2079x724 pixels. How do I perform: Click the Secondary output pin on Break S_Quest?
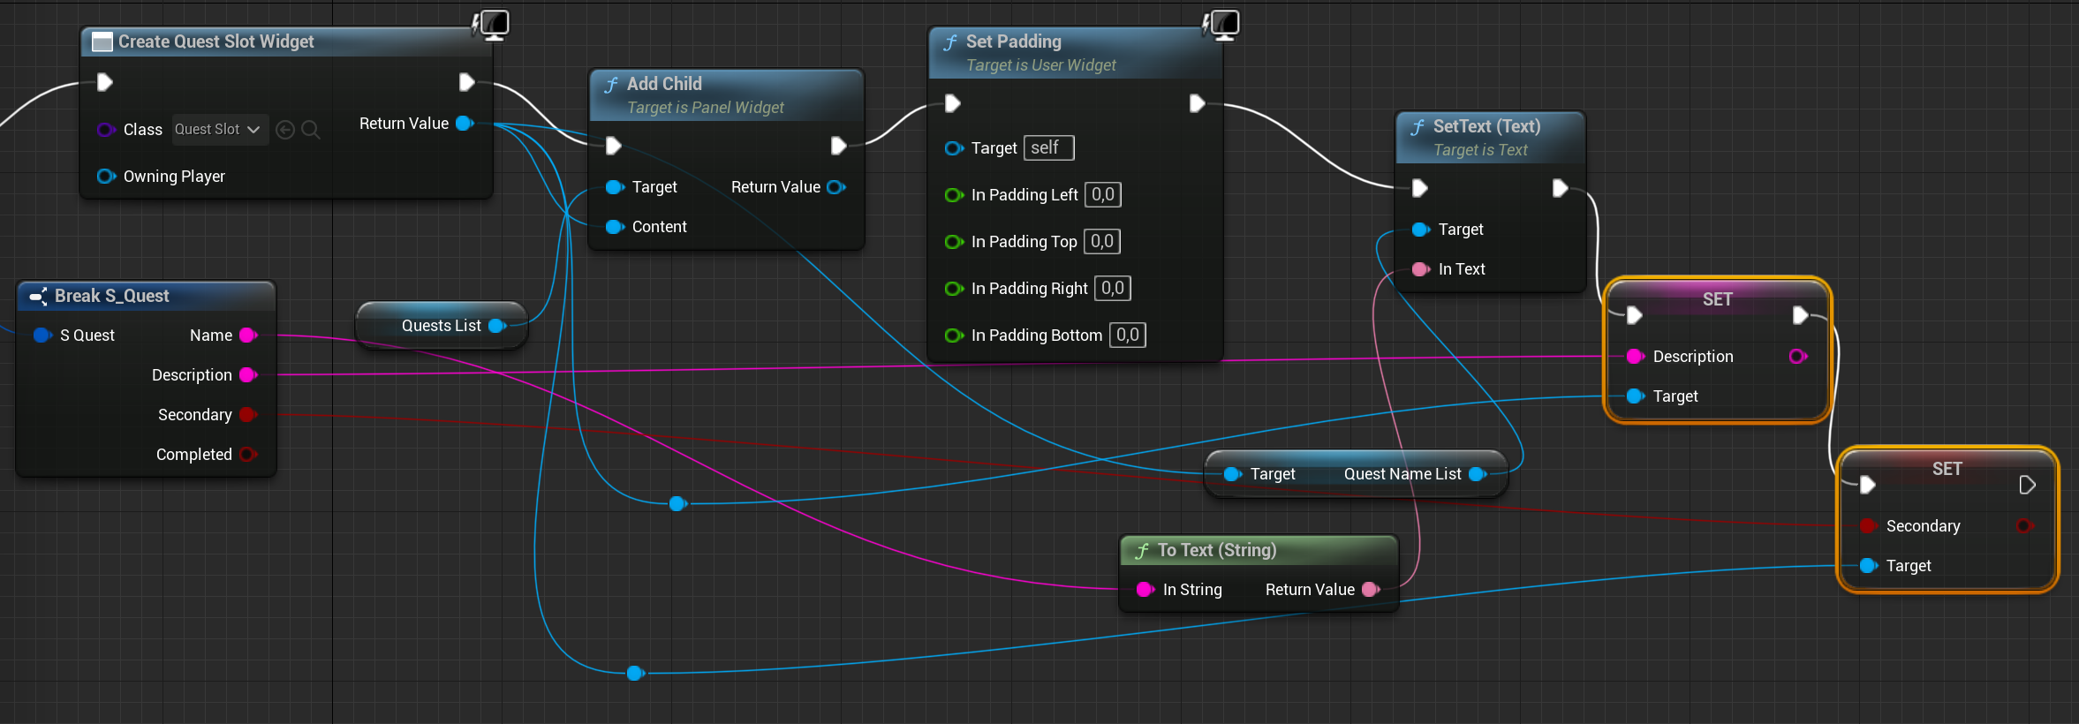248,415
